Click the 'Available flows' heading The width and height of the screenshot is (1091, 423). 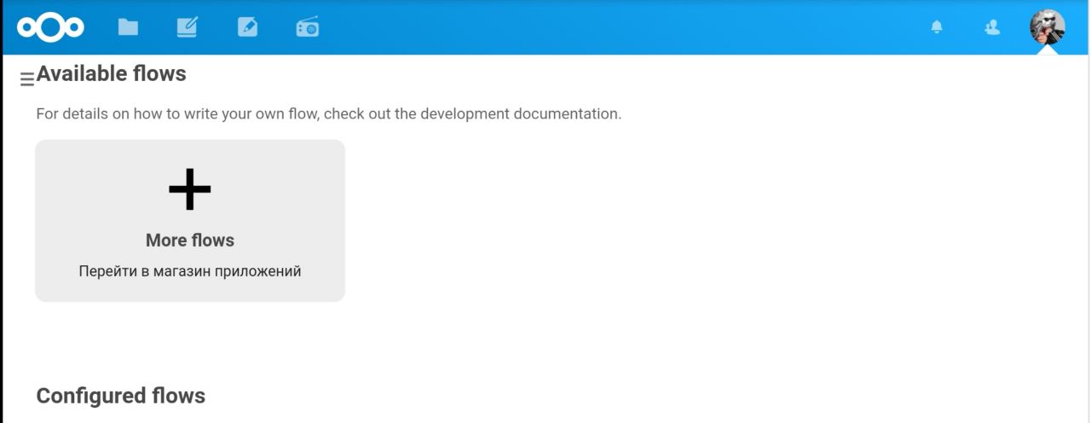[111, 73]
